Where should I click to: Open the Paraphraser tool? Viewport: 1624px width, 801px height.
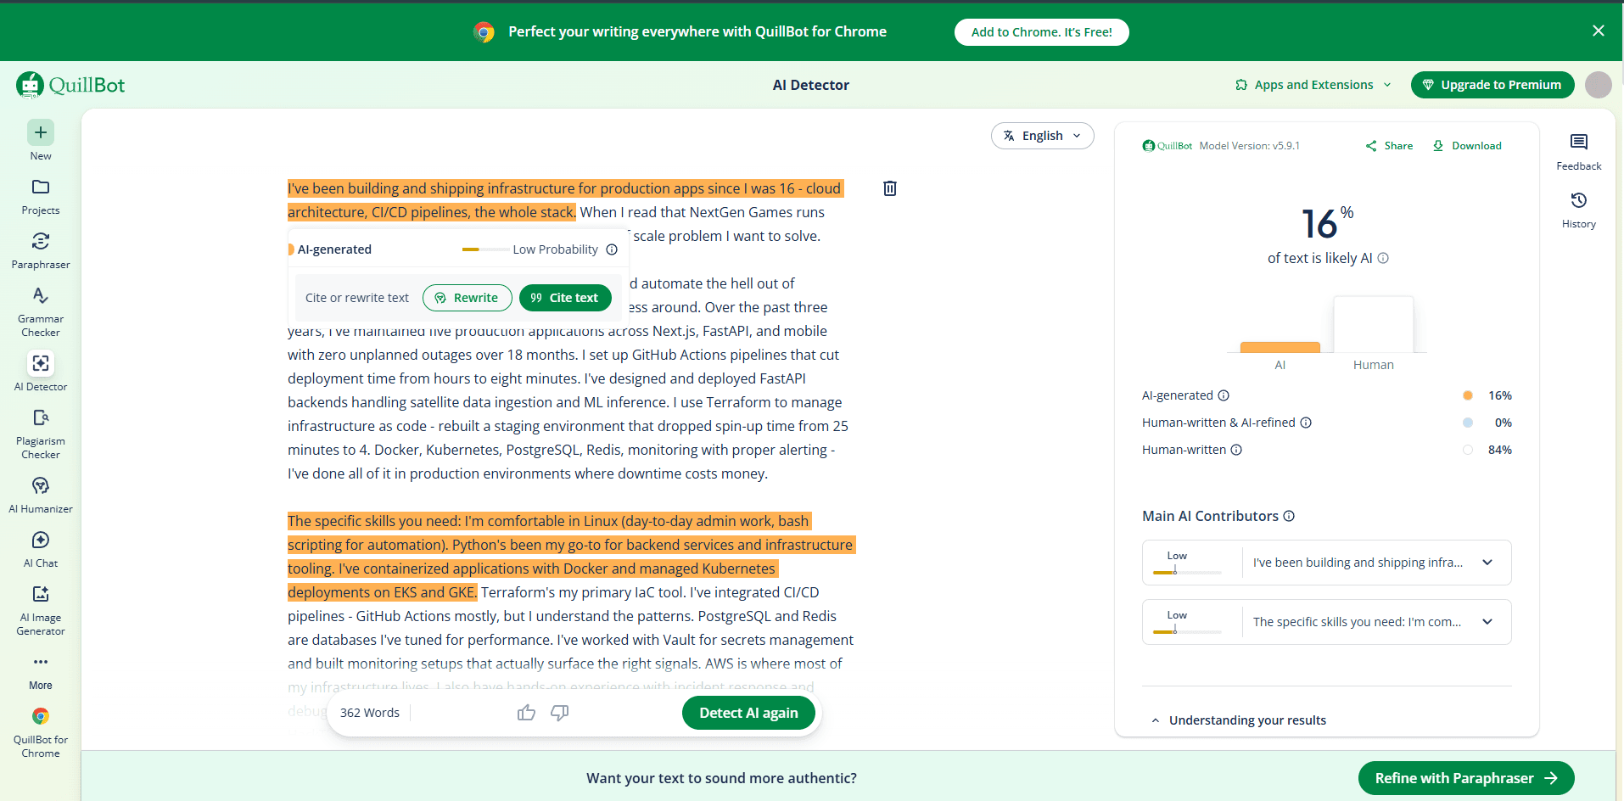(40, 249)
